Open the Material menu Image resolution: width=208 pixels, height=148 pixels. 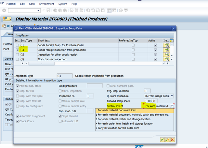tap(11, 4)
